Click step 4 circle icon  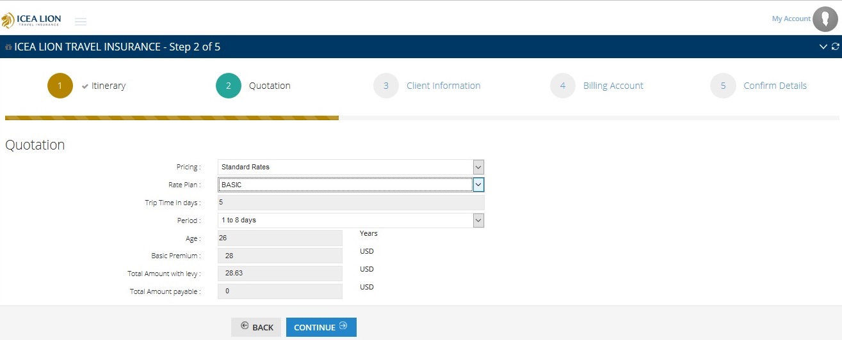(x=562, y=86)
